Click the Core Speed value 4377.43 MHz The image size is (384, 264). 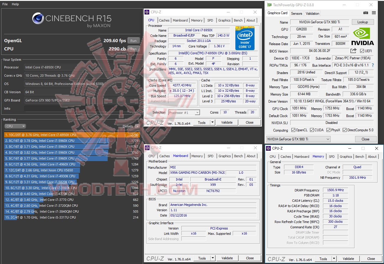(183, 86)
